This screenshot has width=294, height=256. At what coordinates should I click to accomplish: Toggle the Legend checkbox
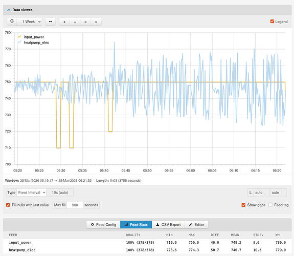point(272,22)
